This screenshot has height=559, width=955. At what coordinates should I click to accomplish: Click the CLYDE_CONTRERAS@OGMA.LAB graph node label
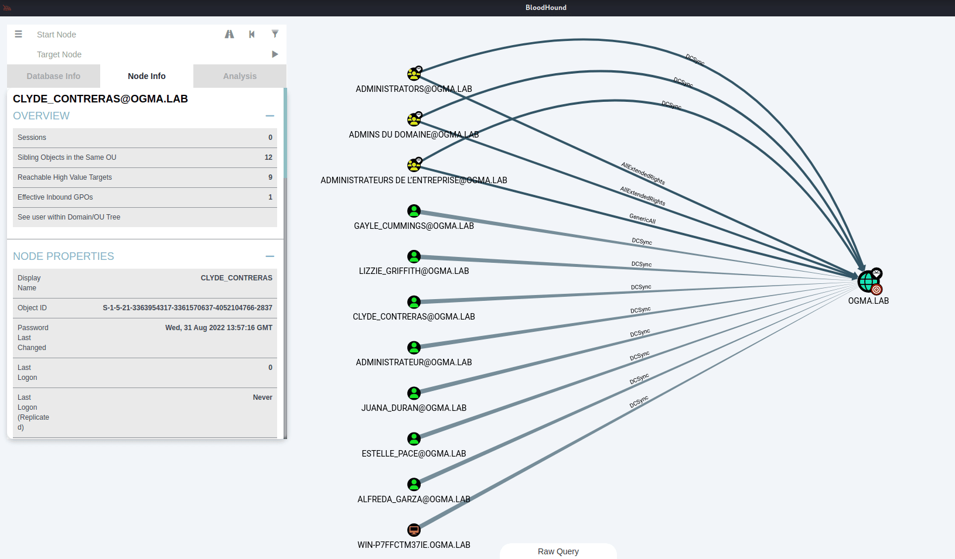click(x=414, y=317)
